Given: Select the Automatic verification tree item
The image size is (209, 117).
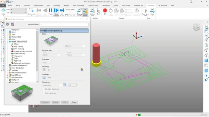Looking at the screenshot, I should [x=22, y=63].
